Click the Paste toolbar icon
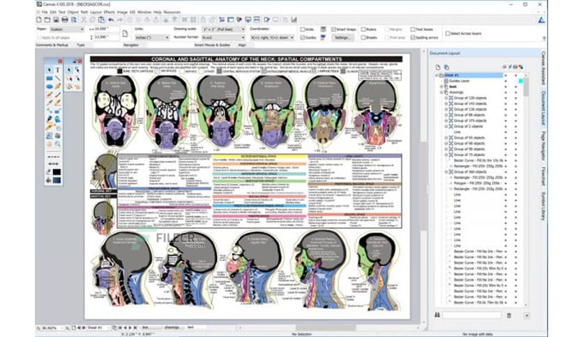This screenshot has width=583, height=337. [x=101, y=19]
